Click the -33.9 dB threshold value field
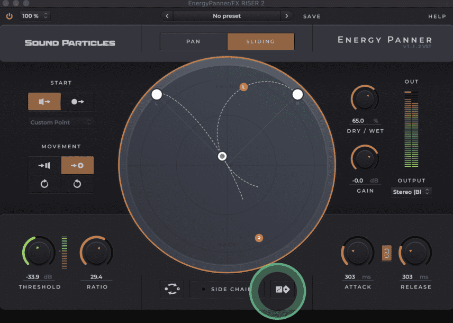 (x=39, y=277)
